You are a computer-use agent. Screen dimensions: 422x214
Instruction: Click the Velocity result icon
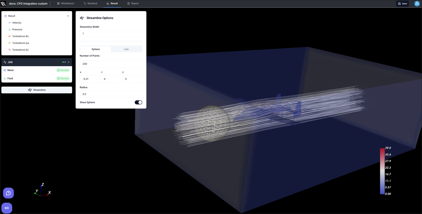click(x=10, y=23)
